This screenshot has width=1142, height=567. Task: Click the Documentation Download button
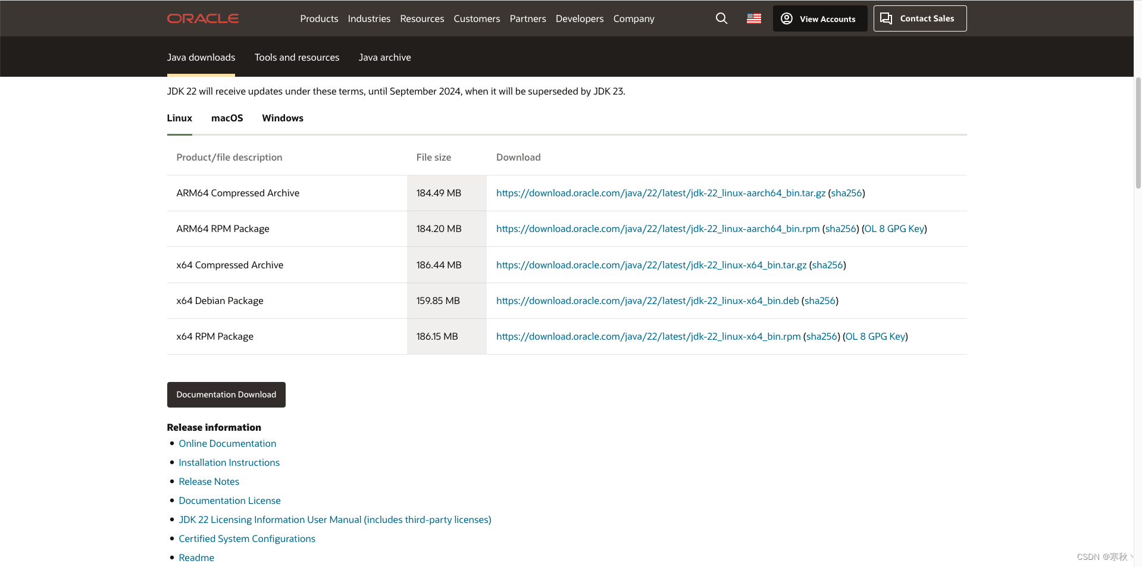pos(226,394)
